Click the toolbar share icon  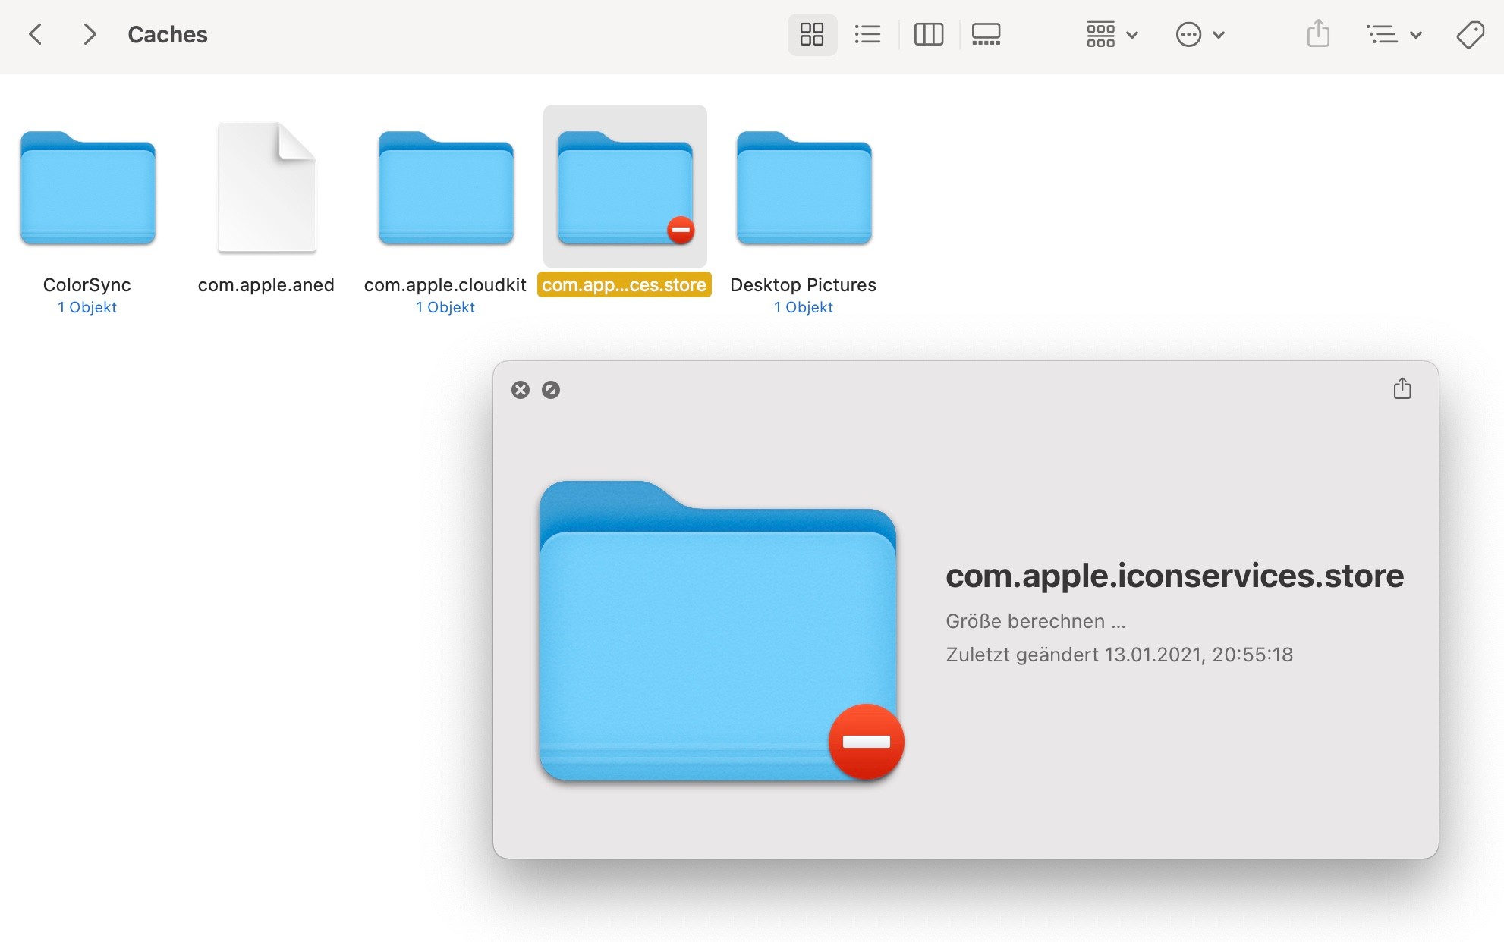1318,34
